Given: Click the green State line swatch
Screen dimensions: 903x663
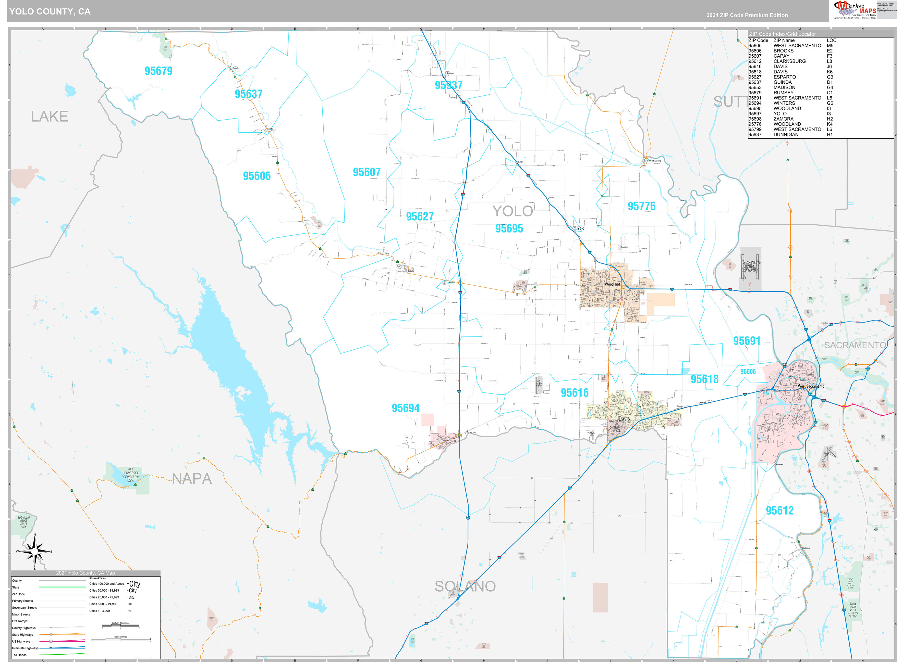Looking at the screenshot, I should (62, 587).
